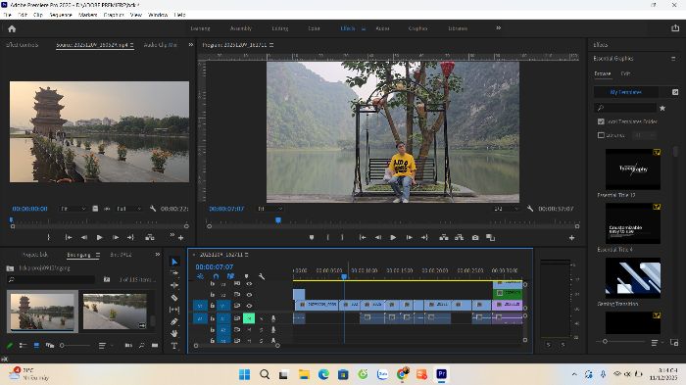
Task: Select the Ripple Edit tool
Action: [x=174, y=285]
